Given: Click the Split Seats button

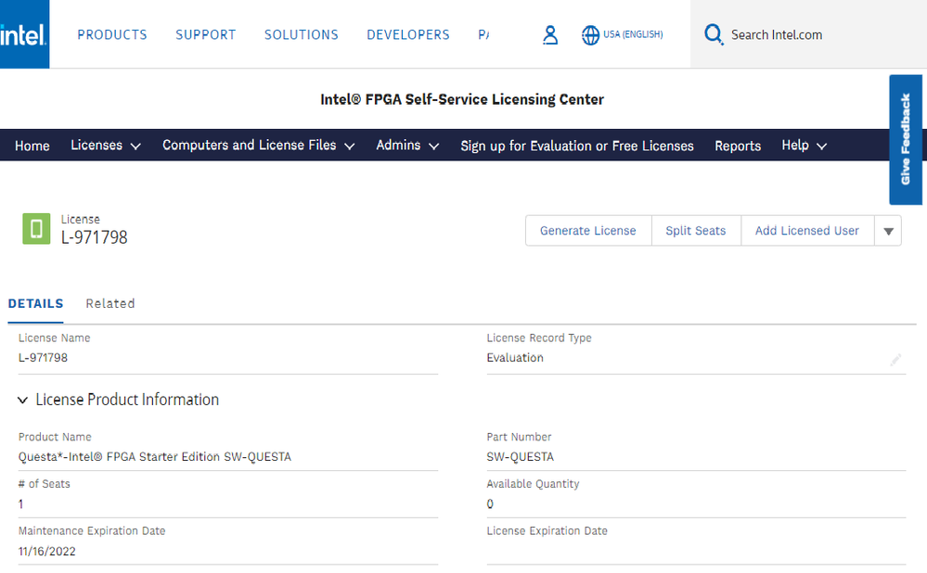Looking at the screenshot, I should [x=696, y=231].
